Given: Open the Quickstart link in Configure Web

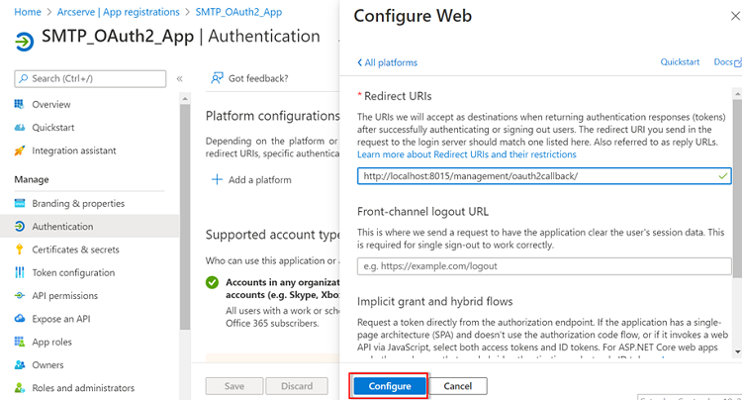Looking at the screenshot, I should click(x=680, y=62).
